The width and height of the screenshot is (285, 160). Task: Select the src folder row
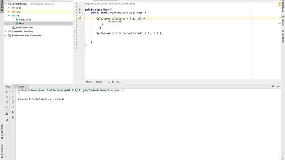(39, 16)
